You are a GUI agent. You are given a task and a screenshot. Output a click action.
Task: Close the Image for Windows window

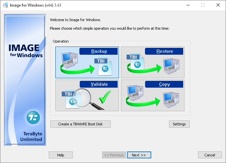tap(218, 5)
